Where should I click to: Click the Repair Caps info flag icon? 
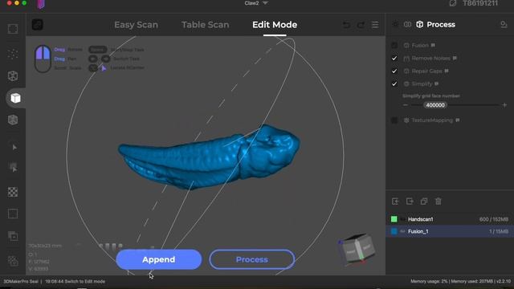tap(447, 71)
